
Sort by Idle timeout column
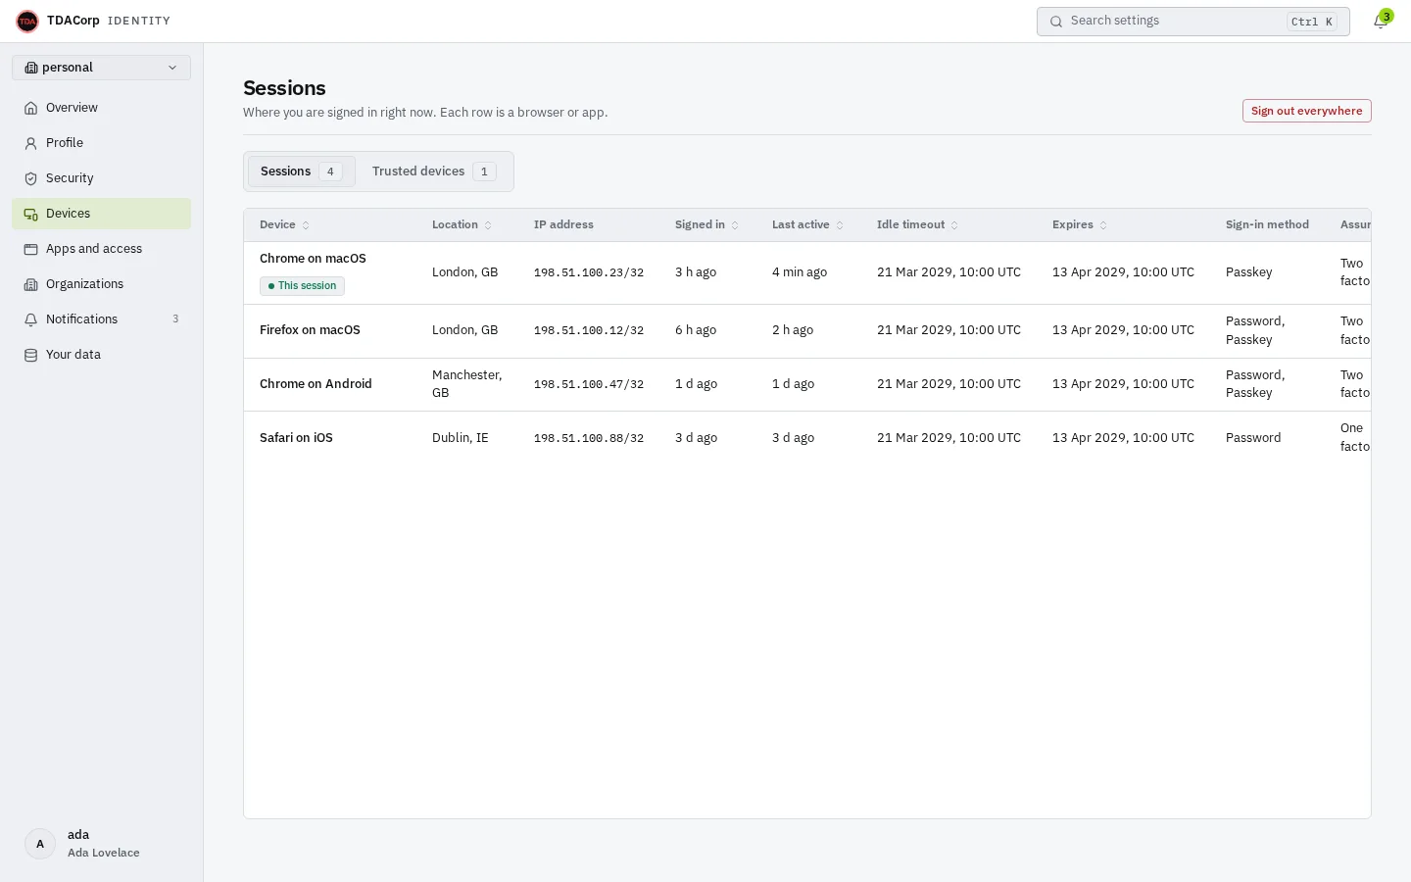click(917, 224)
